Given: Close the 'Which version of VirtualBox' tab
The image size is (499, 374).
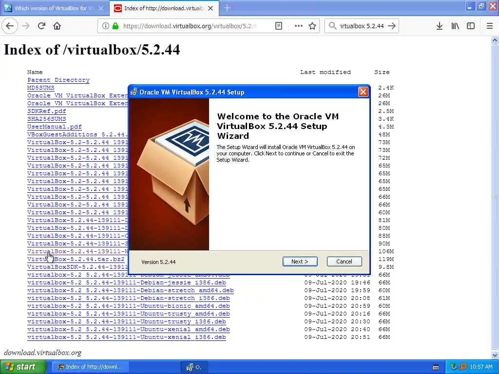Looking at the screenshot, I should [101, 8].
